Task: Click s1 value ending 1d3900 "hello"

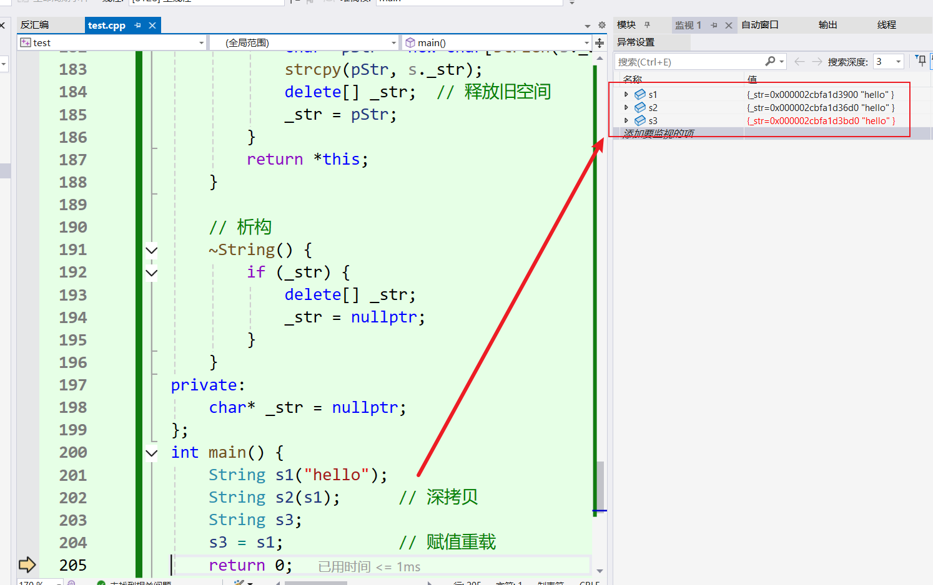Action: click(x=821, y=95)
